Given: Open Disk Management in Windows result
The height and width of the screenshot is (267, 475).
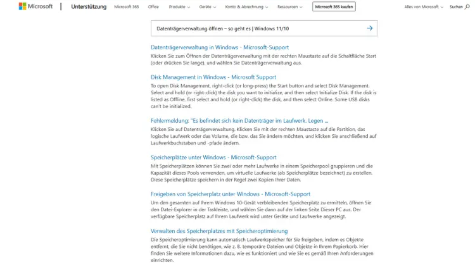Looking at the screenshot, I should [x=213, y=77].
